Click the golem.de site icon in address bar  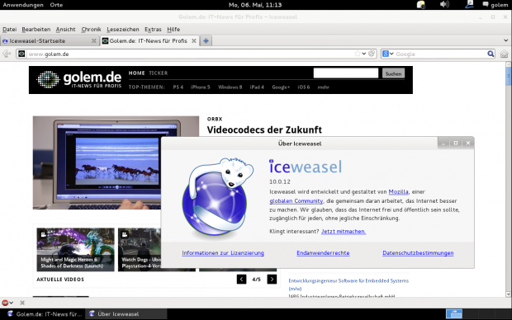pos(21,54)
